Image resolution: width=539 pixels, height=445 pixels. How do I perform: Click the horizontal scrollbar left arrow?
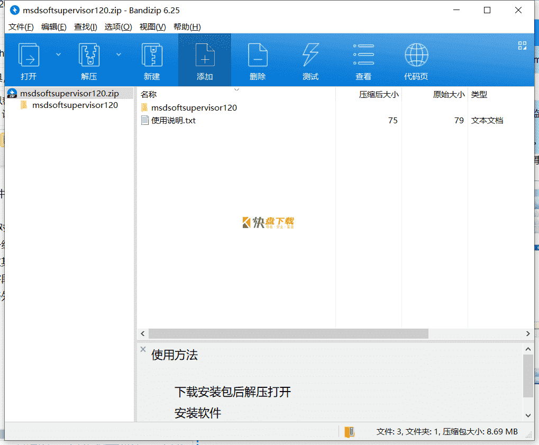pos(143,333)
